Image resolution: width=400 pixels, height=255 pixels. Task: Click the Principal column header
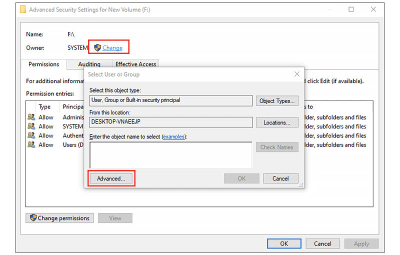point(73,107)
